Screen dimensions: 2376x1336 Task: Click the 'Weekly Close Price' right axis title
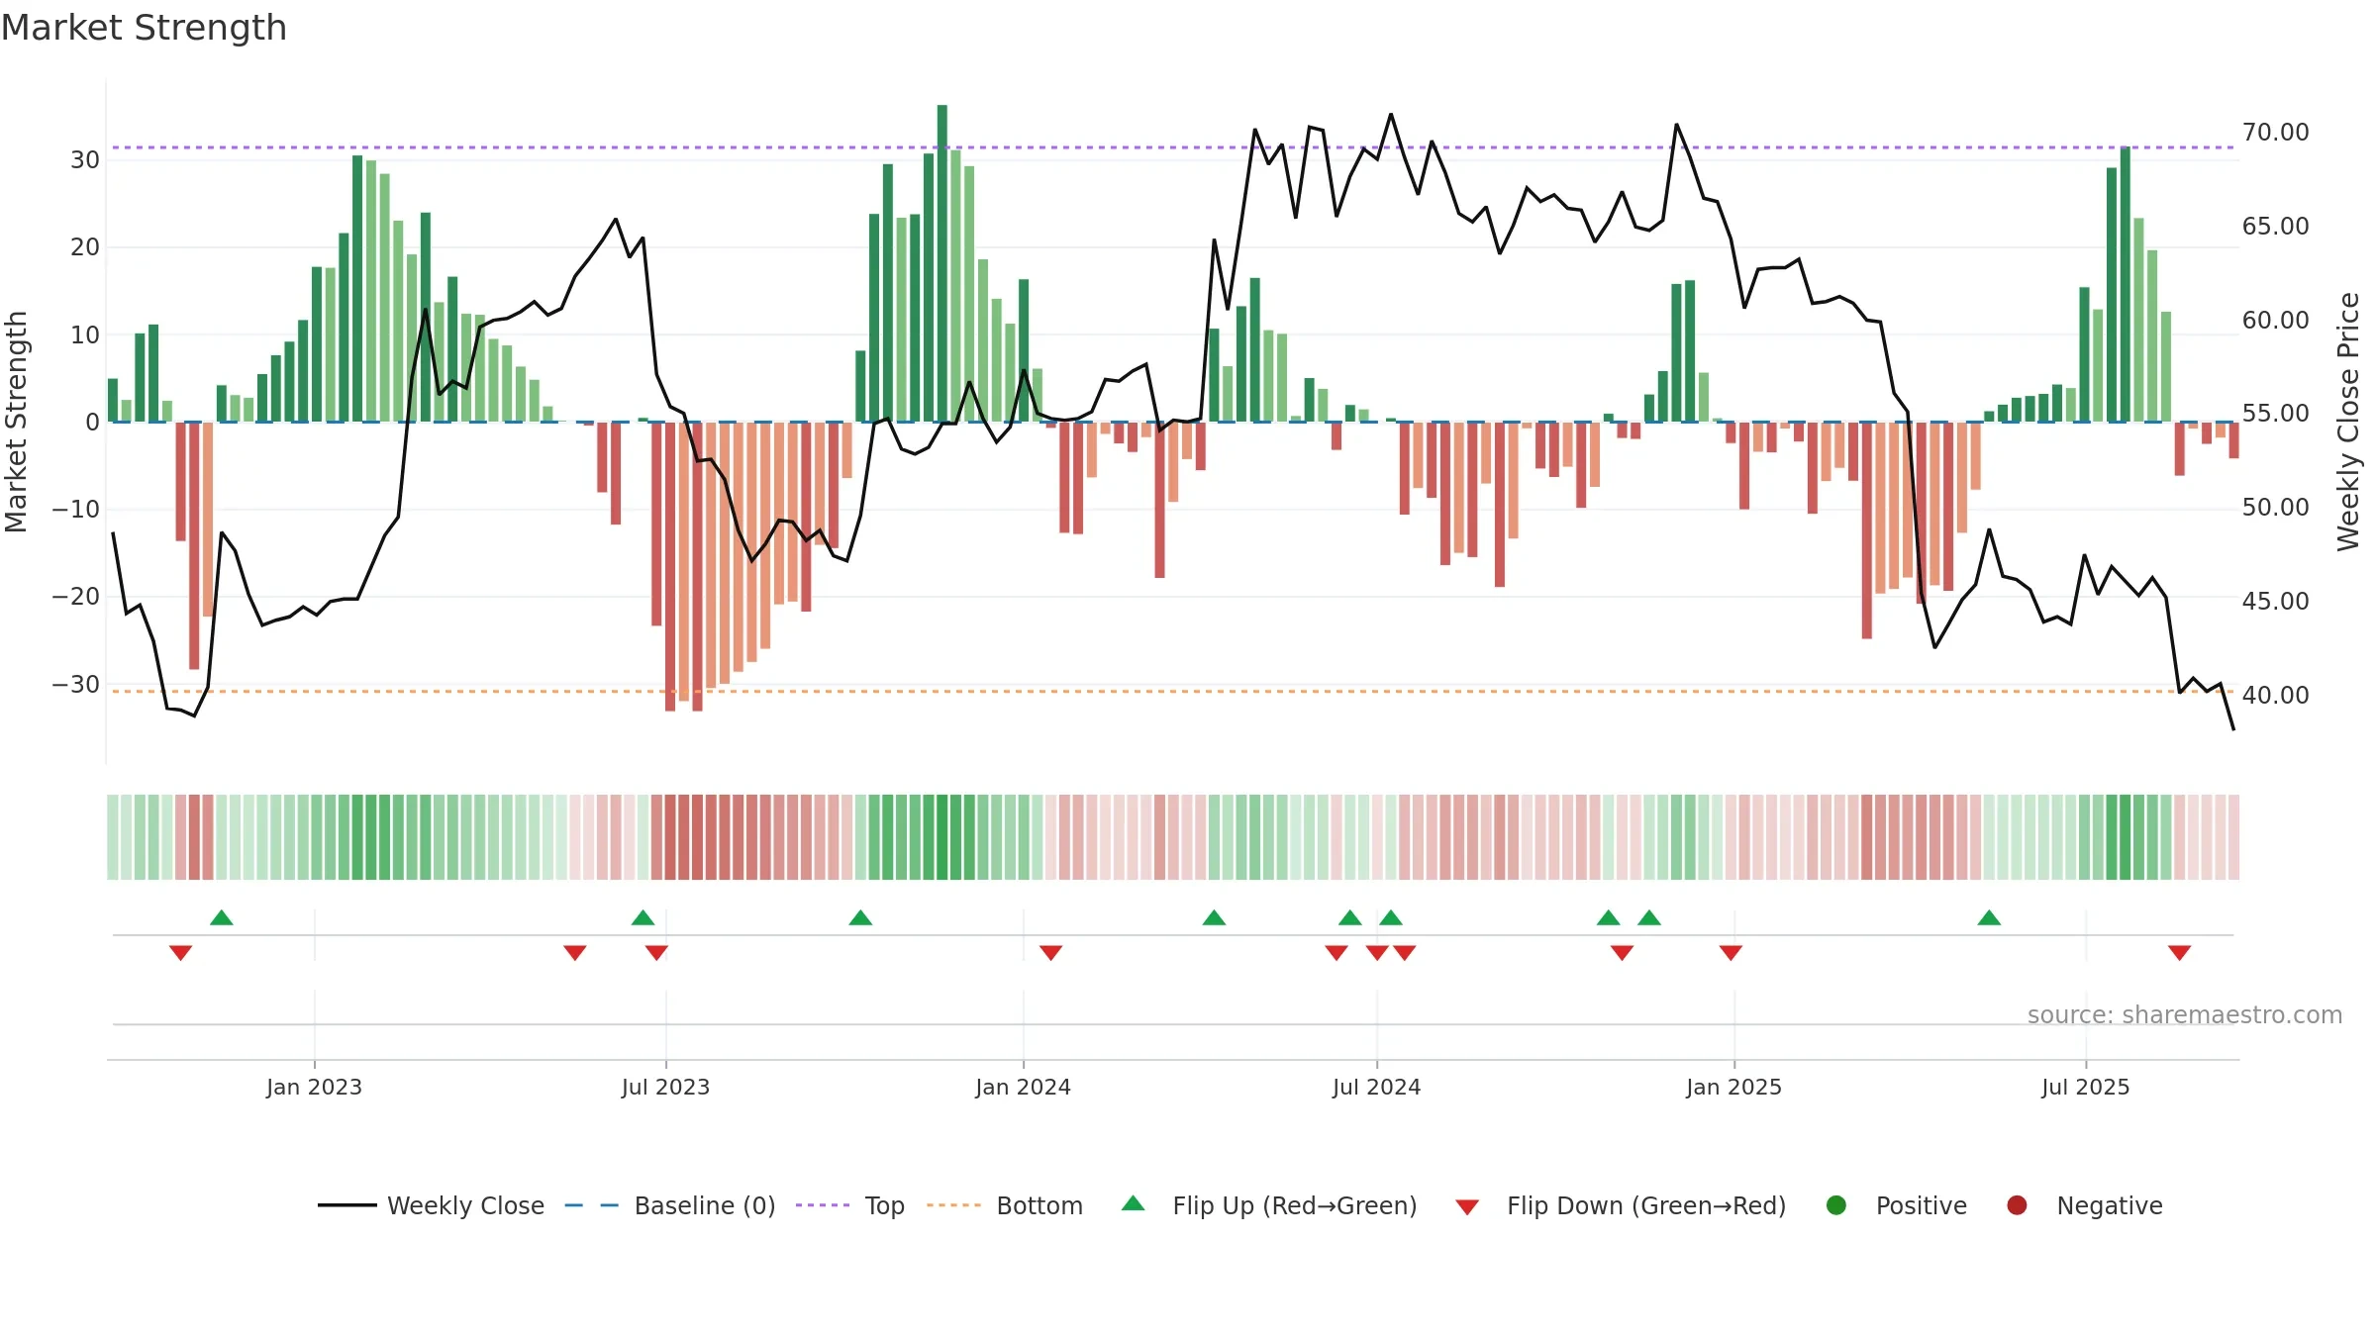tap(2348, 422)
